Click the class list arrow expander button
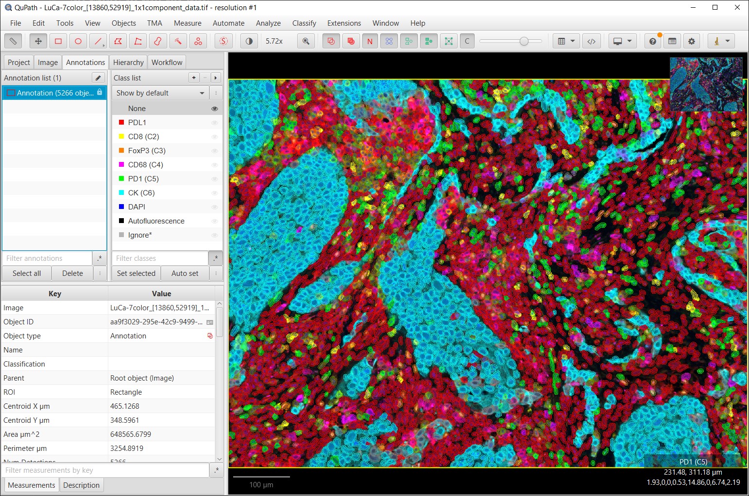Viewport: 749px width, 496px height. point(216,78)
